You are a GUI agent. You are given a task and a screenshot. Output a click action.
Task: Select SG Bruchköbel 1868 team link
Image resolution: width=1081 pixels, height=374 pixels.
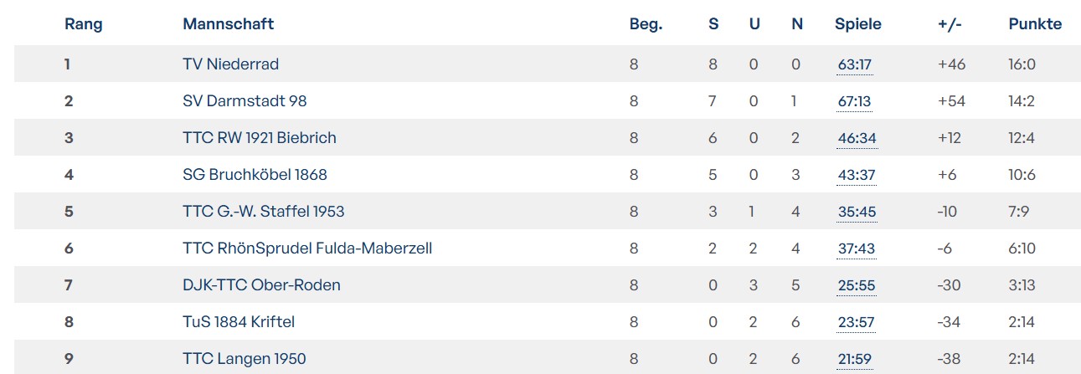255,175
